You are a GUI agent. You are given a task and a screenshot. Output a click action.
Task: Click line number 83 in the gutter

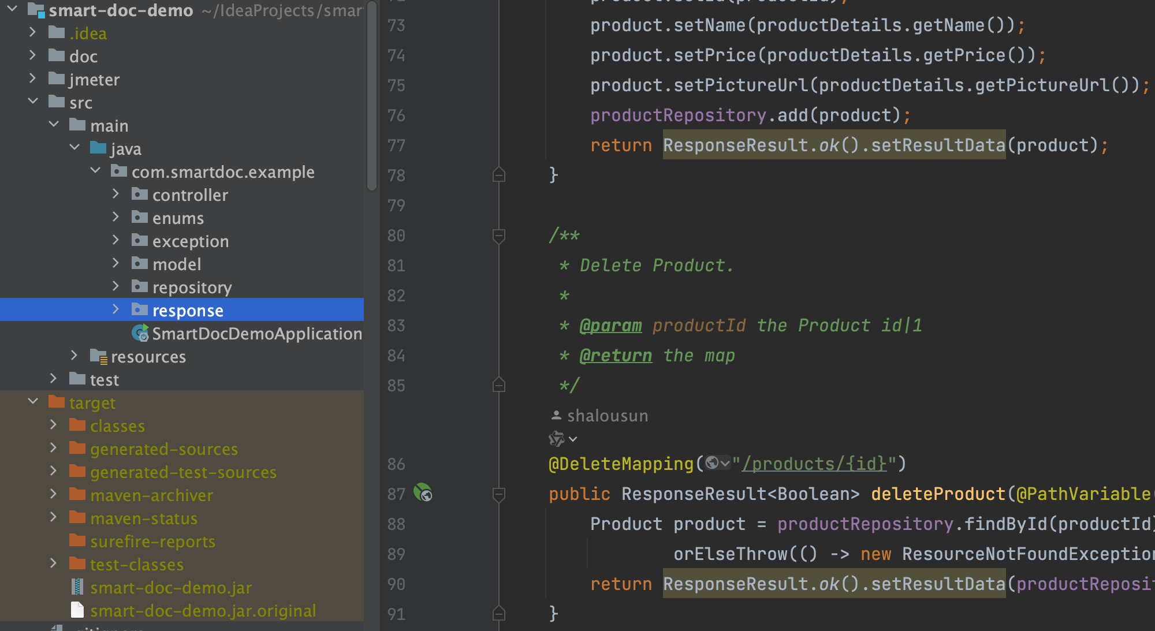[x=396, y=326]
